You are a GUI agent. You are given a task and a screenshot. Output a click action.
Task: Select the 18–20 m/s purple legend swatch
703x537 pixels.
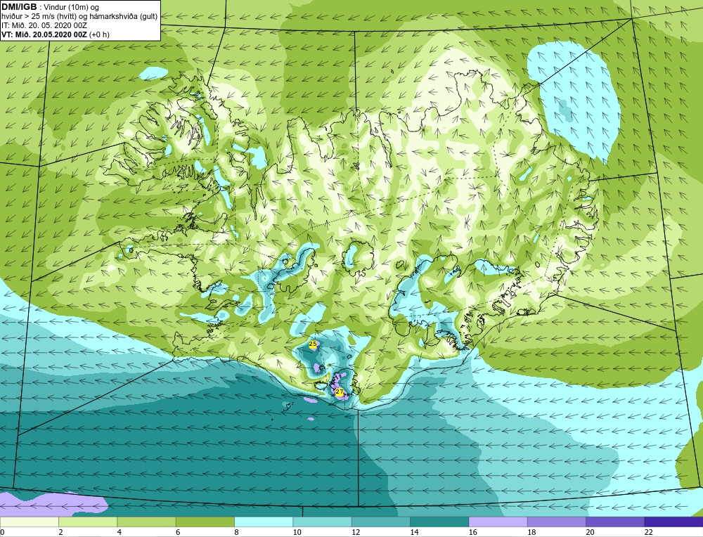click(556, 522)
